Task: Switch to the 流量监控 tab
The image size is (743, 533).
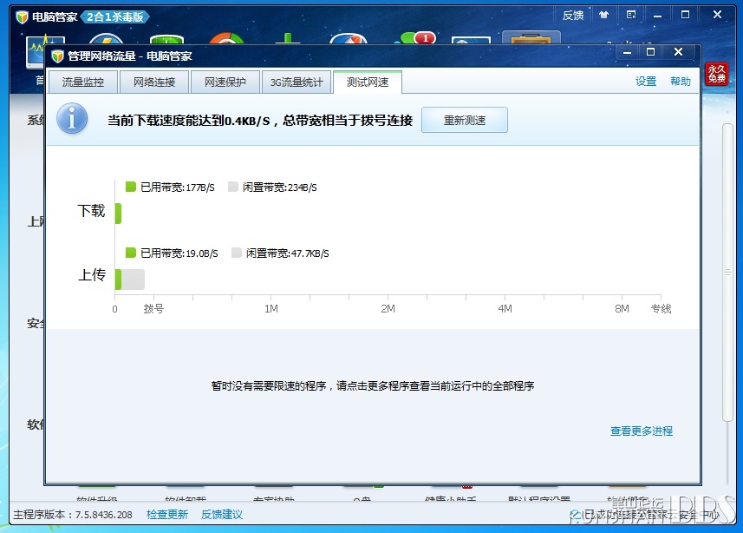Action: 83,82
